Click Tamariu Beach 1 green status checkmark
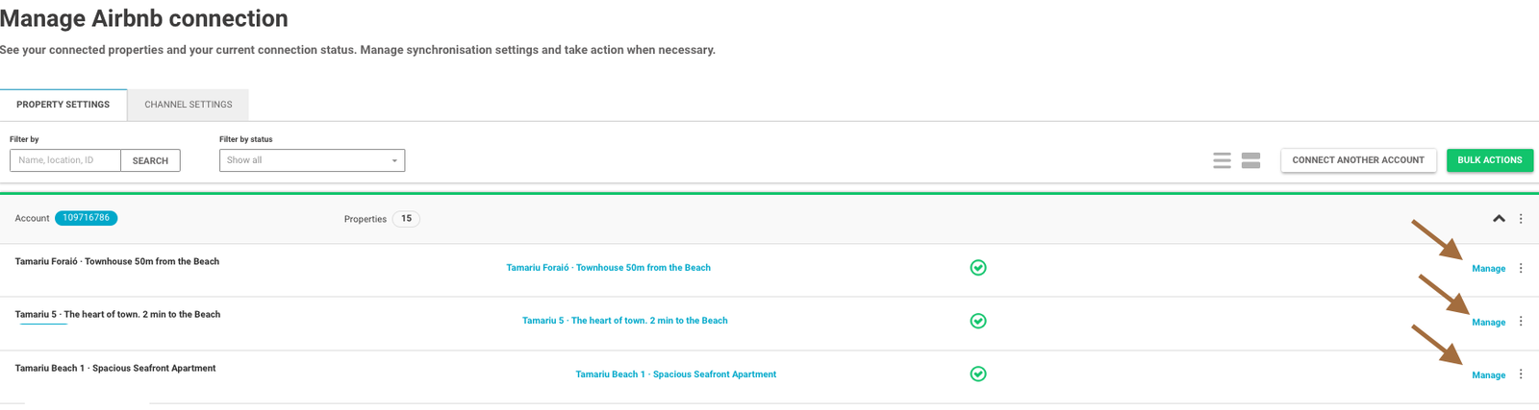Screen dimensions: 1539x410 [978, 374]
